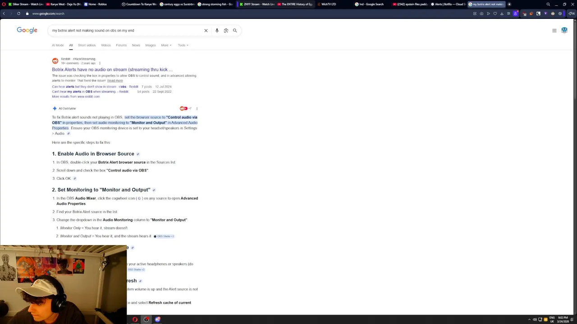The image size is (577, 324).
Task: Click the page vertical scrollbar
Action: [x=575, y=166]
